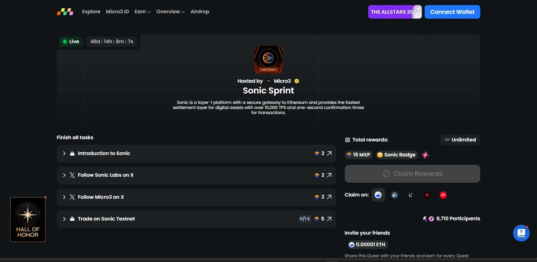The image size is (537, 262).
Task: Click the gem icon in Trade on Sonic row
Action: [x=317, y=219]
